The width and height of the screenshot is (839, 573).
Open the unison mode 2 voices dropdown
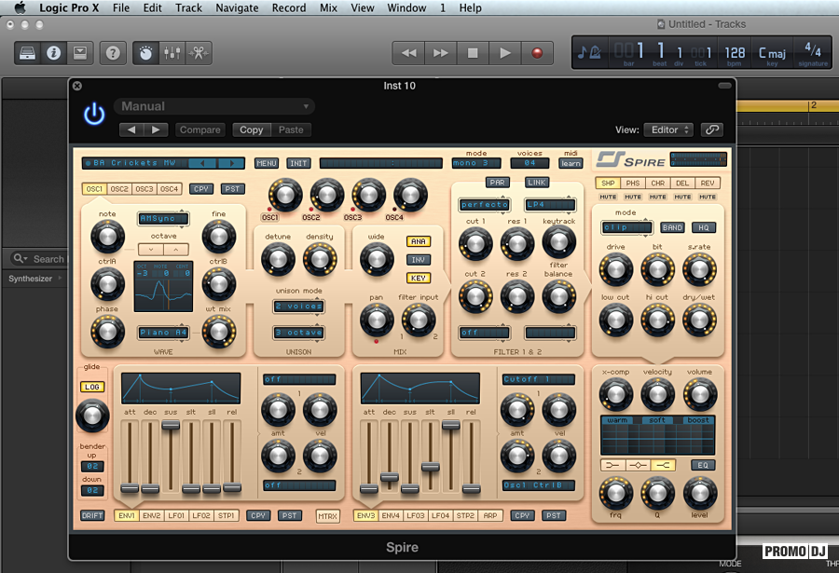[298, 306]
